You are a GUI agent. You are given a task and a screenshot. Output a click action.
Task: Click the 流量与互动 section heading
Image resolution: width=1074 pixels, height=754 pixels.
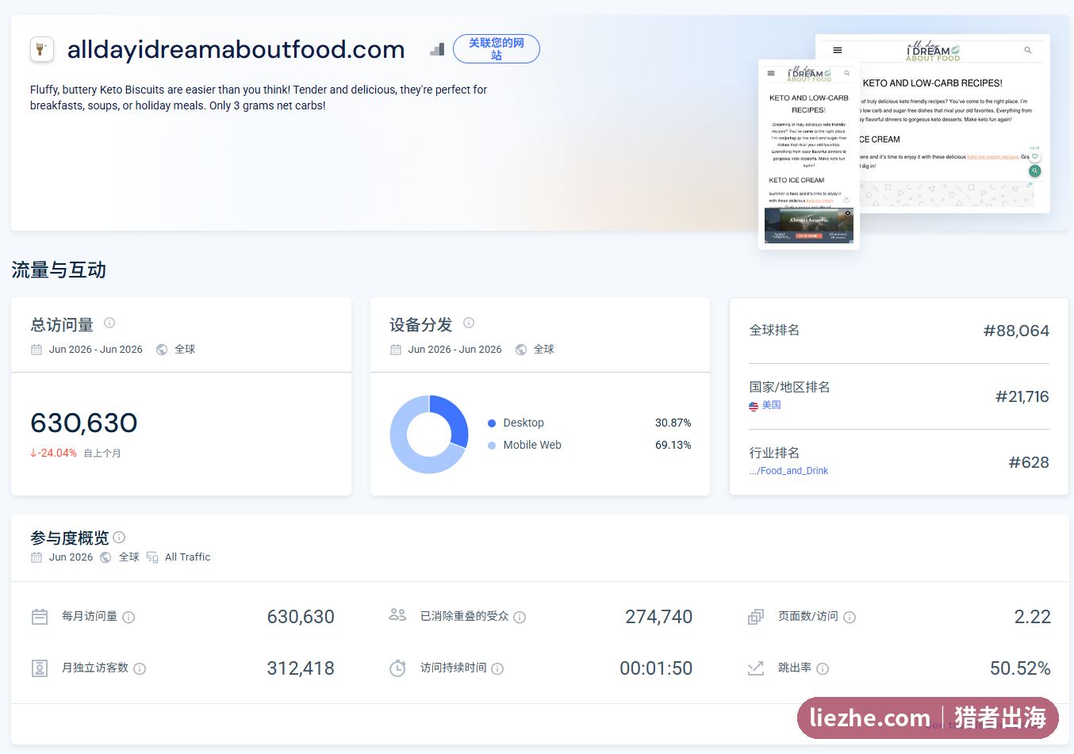pyautogui.click(x=59, y=270)
